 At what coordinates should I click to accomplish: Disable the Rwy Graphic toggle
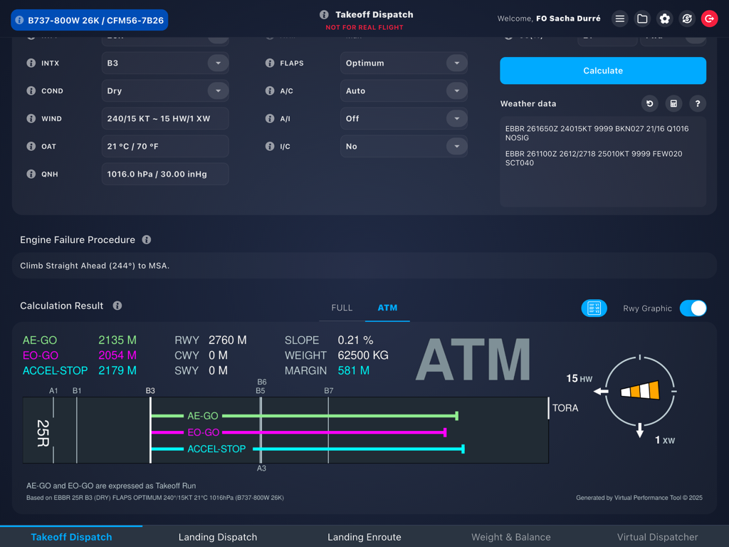click(693, 308)
